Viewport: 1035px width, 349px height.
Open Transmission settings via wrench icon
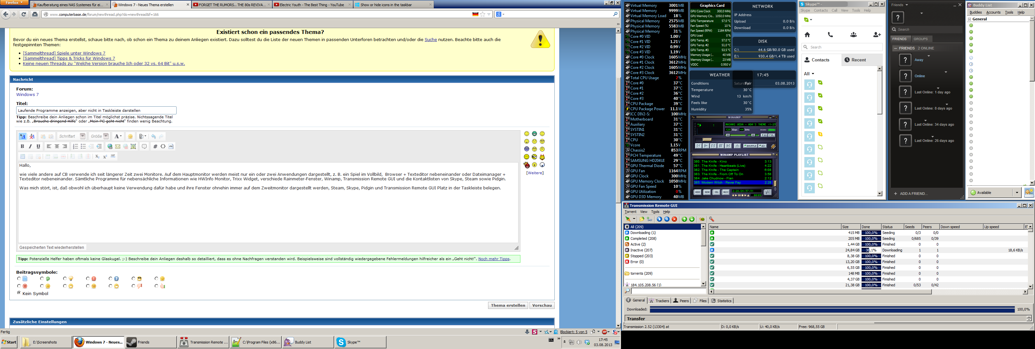[x=712, y=219]
